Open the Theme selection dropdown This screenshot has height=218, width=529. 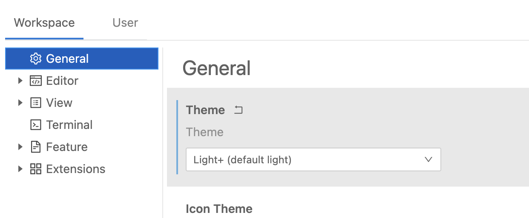[313, 160]
